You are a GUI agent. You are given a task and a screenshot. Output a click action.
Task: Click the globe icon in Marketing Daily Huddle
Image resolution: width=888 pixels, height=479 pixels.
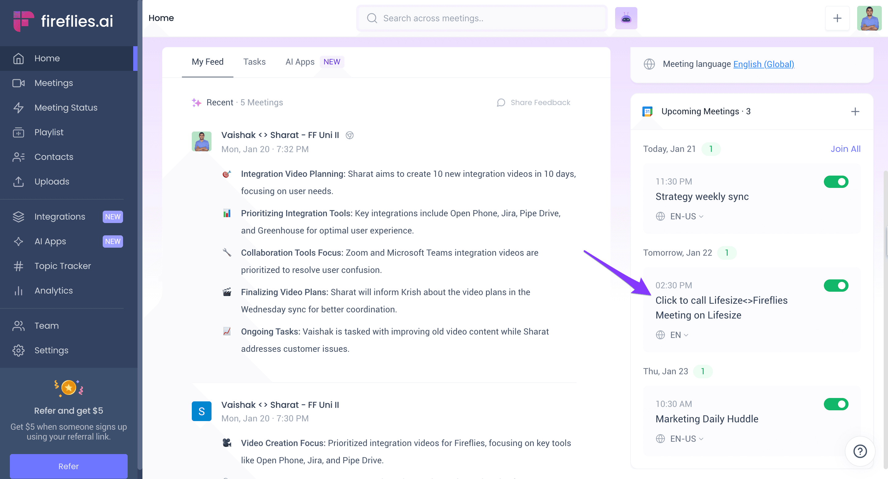coord(660,439)
